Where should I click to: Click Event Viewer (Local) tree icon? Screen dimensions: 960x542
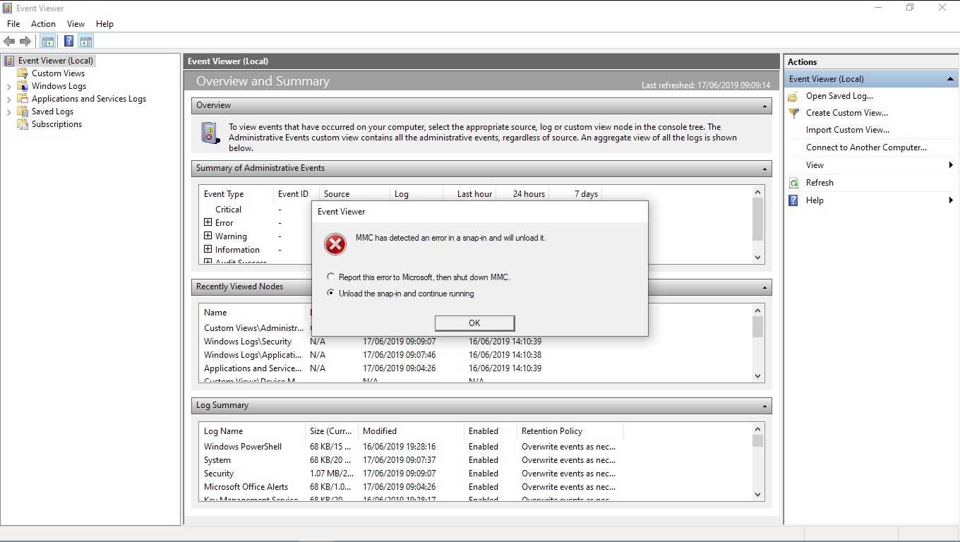pyautogui.click(x=9, y=61)
